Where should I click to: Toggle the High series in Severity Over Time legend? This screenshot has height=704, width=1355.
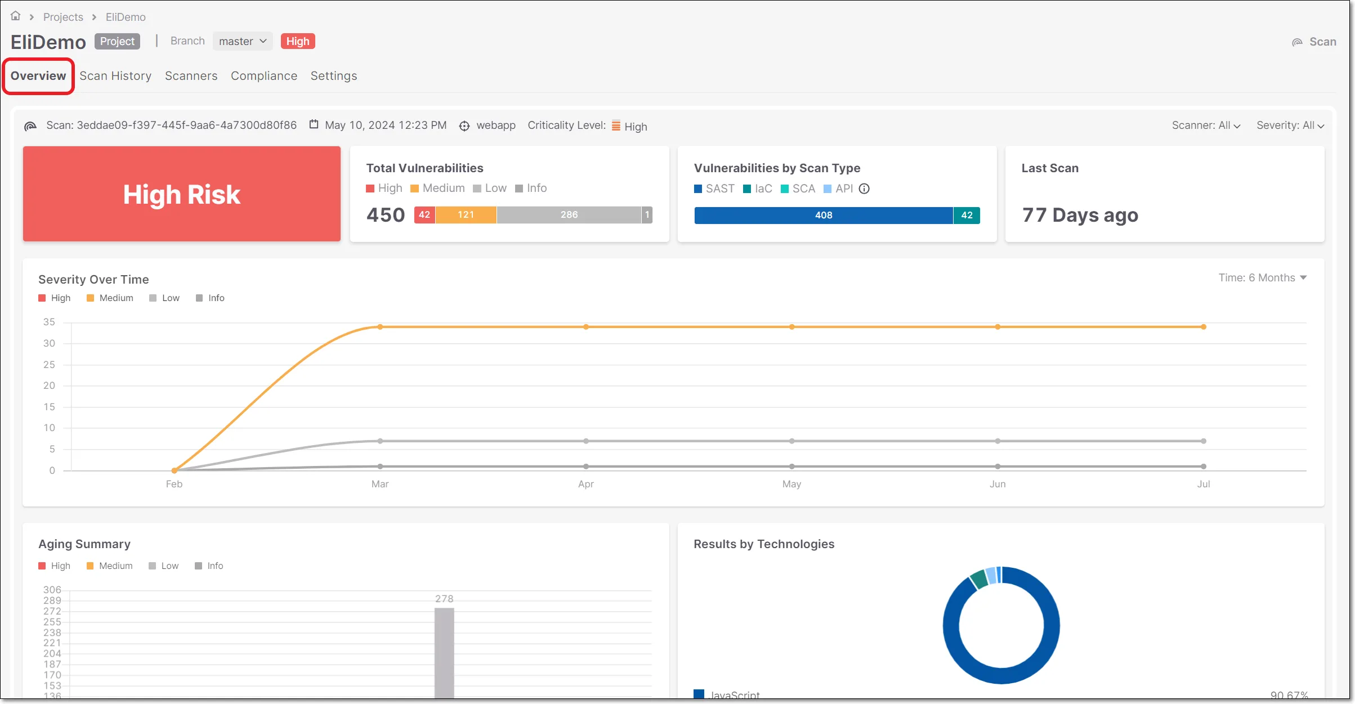53,298
